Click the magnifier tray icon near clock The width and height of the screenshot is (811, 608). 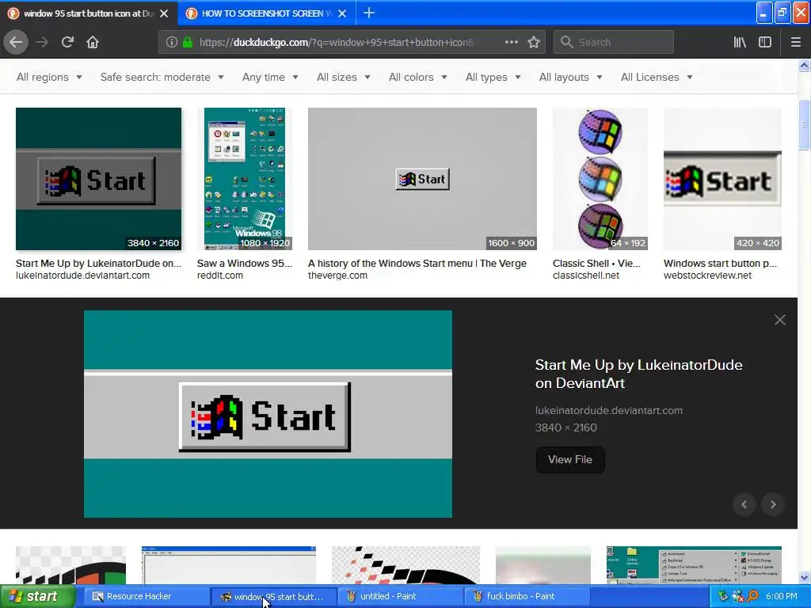pos(752,597)
